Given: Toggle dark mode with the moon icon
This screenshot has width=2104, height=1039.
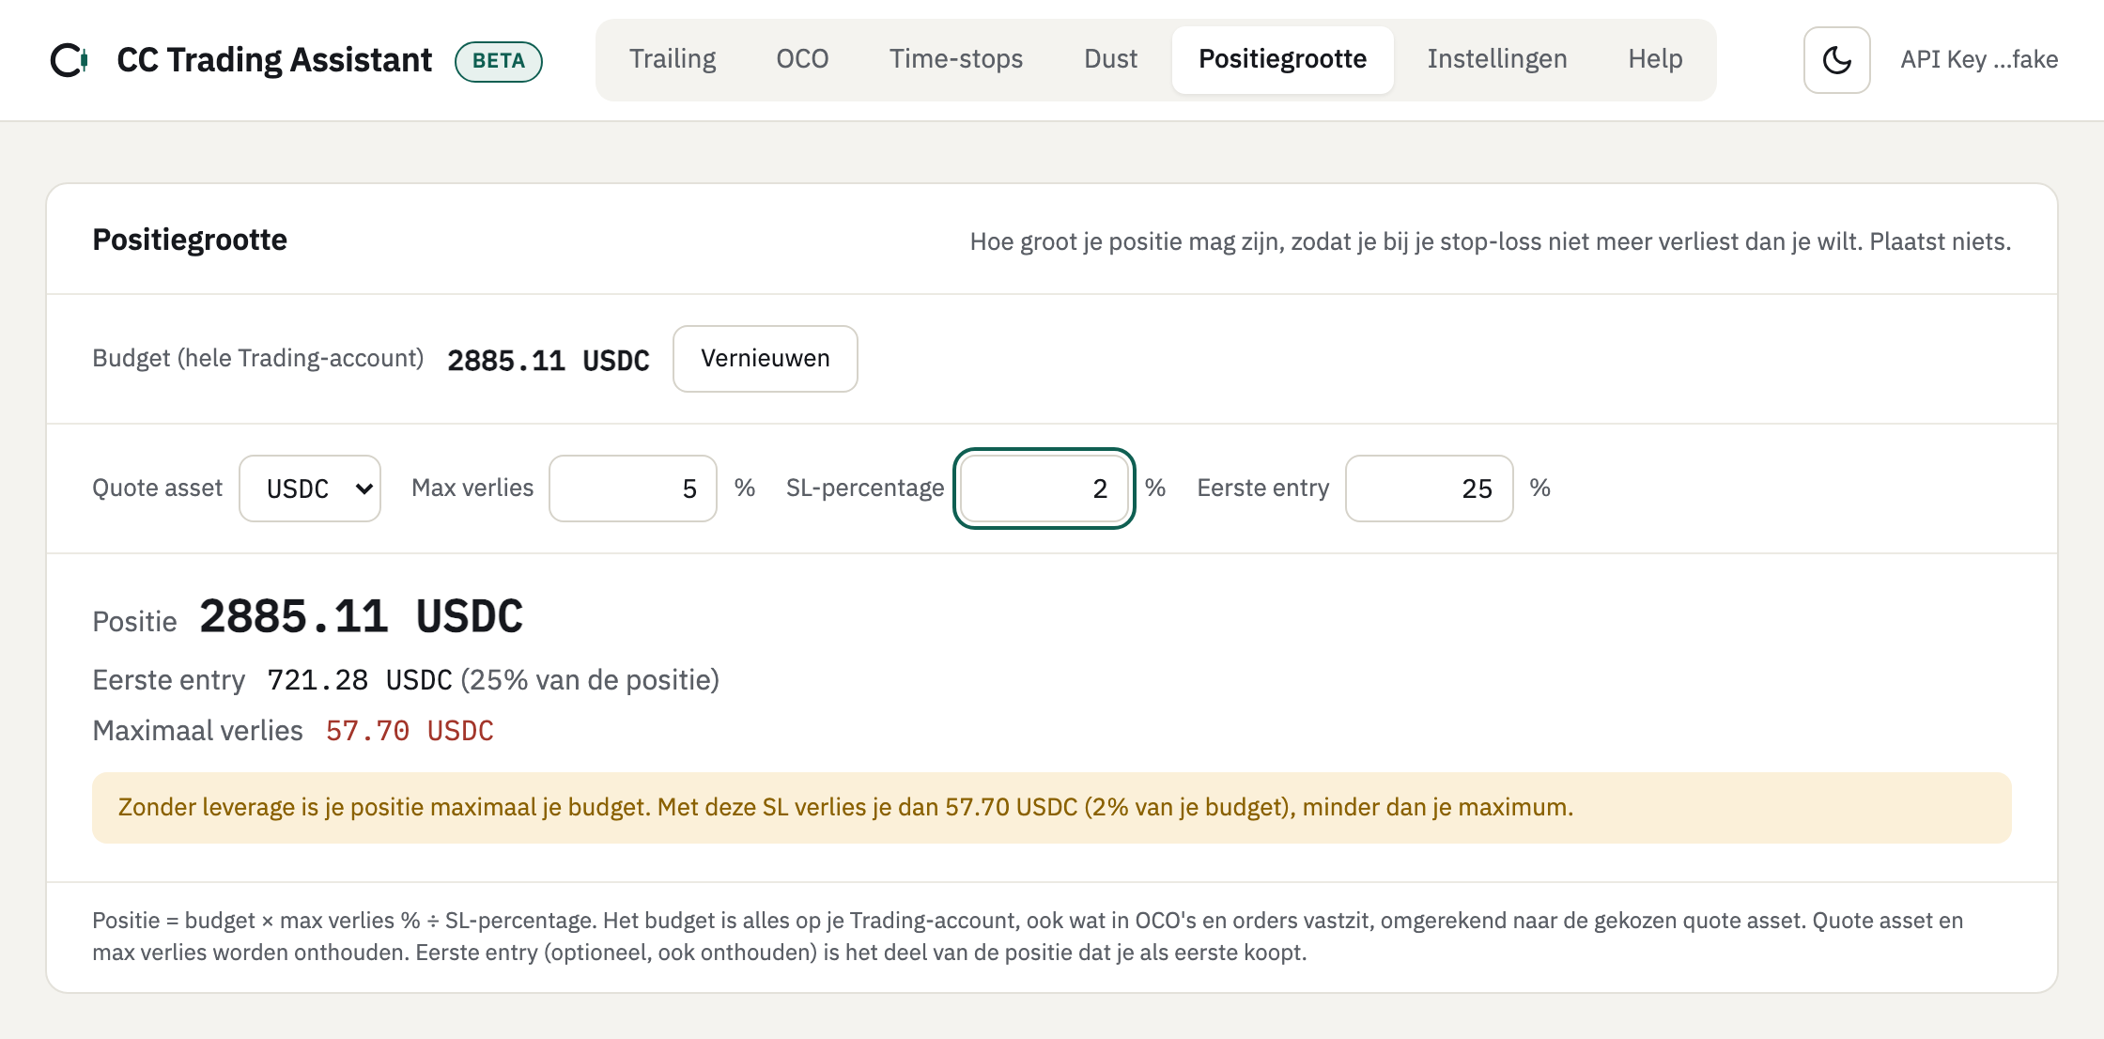Looking at the screenshot, I should (x=1836, y=60).
